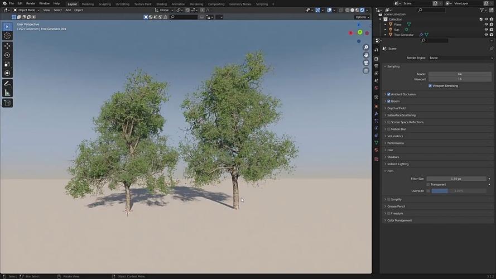
Task: Open Texture properties checker tab
Action: point(377,159)
